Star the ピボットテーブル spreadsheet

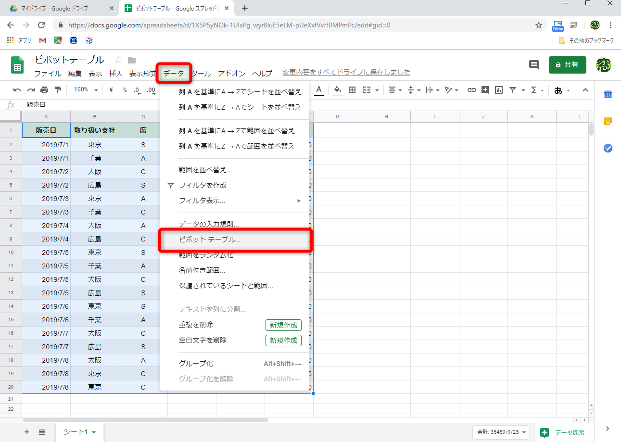(x=117, y=60)
